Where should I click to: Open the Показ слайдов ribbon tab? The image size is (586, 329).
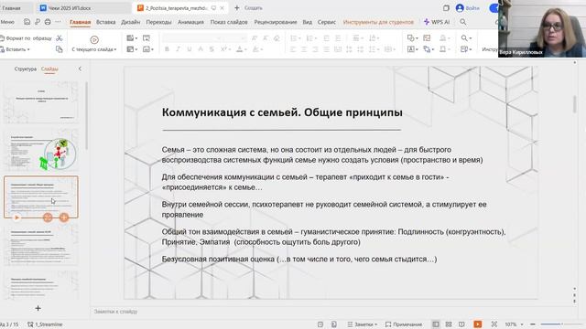[229, 22]
